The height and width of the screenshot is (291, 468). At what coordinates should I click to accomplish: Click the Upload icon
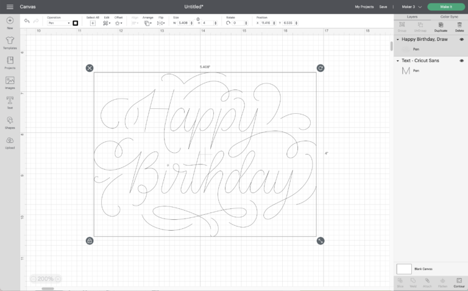click(10, 141)
